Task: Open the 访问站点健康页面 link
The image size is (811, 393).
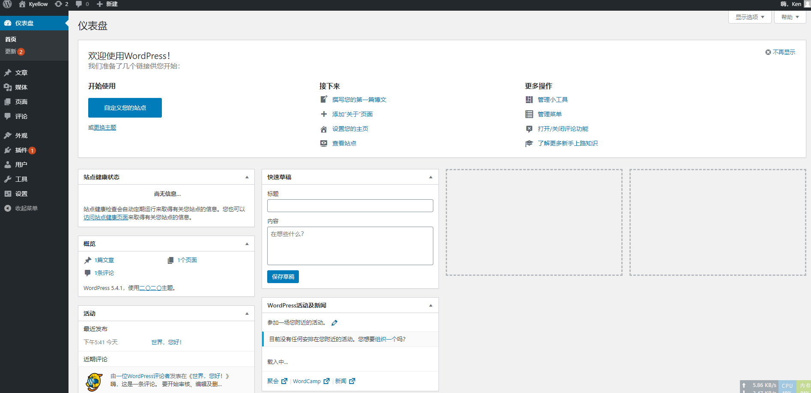Action: coord(106,217)
